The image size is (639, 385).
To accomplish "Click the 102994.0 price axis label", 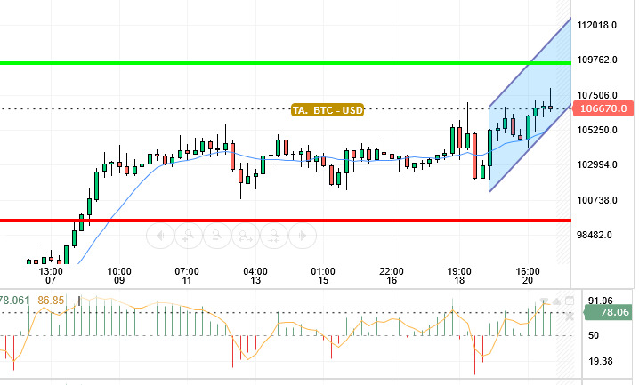I will [597, 164].
